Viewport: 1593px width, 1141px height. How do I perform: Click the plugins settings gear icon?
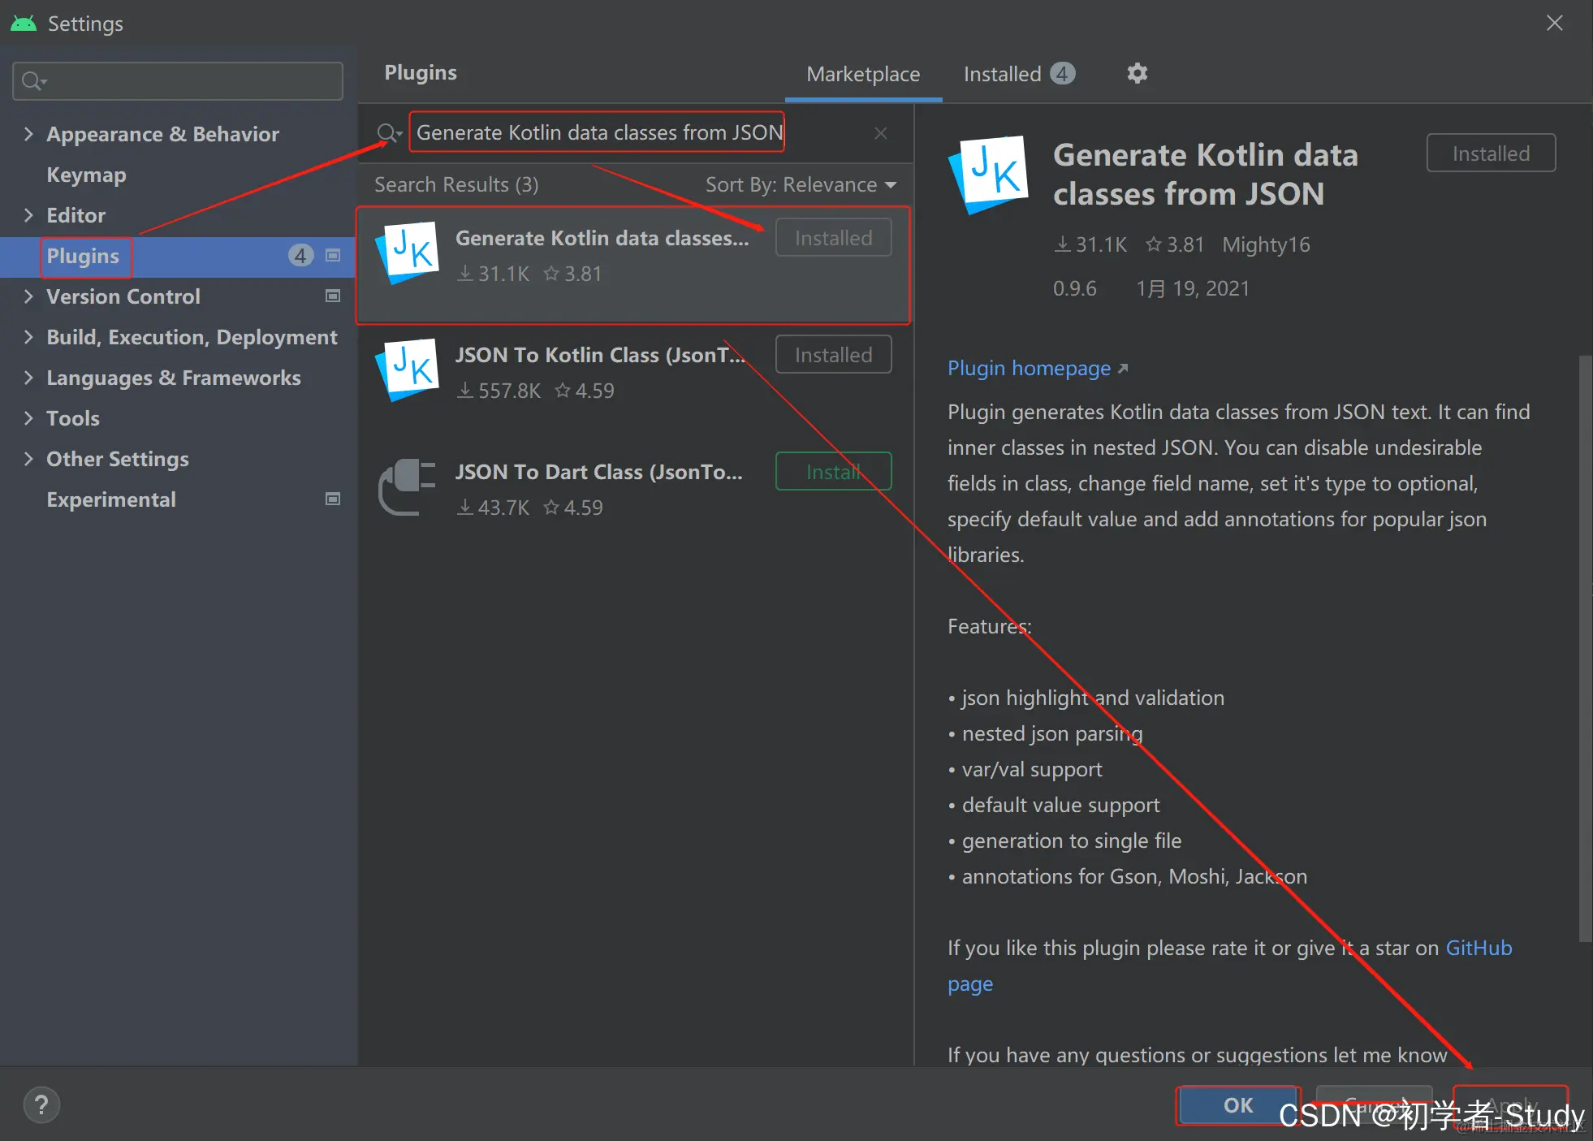pos(1137,74)
